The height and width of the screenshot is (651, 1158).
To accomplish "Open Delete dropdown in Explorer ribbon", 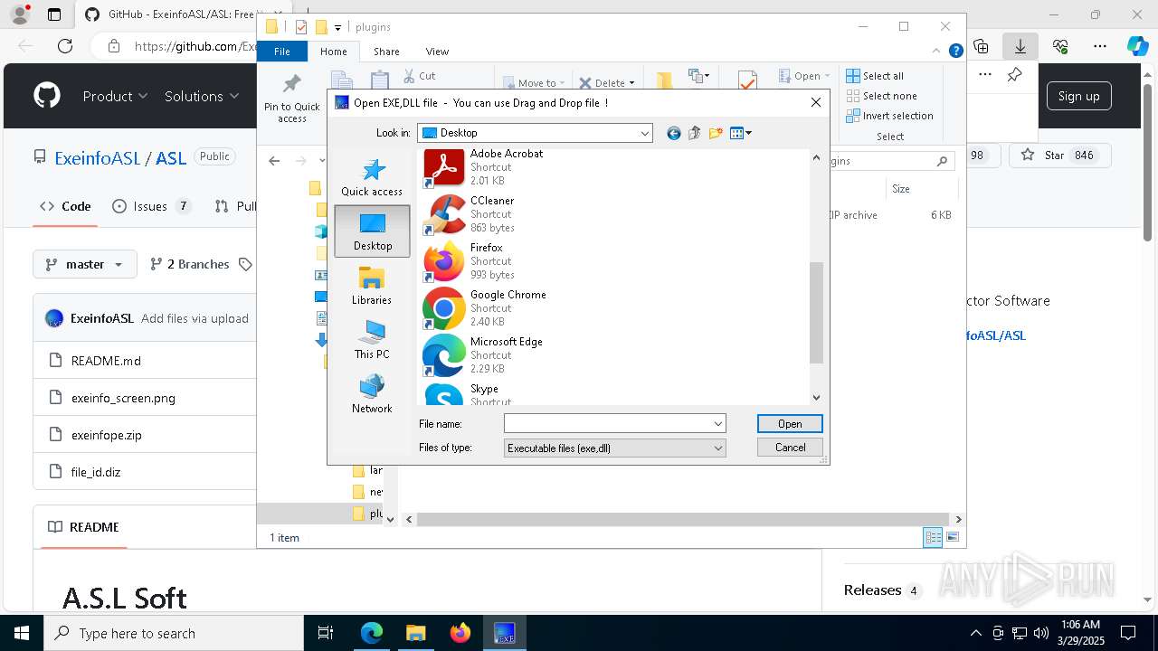I will (607, 82).
